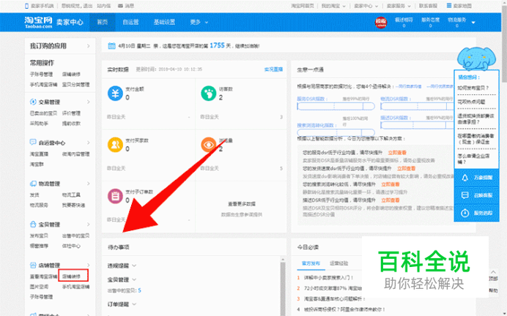The image size is (507, 316).
Task: Open 发布宝贝 link
Action: (x=39, y=236)
